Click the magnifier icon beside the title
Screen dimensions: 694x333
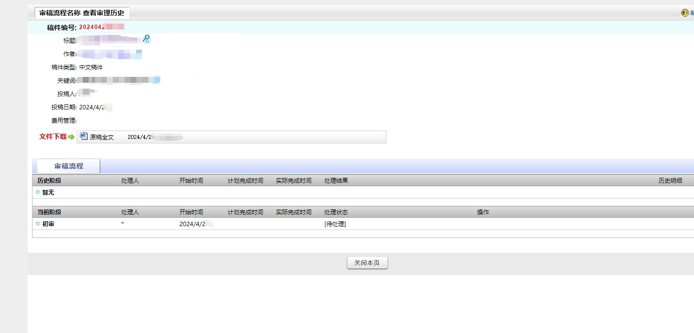tap(146, 39)
